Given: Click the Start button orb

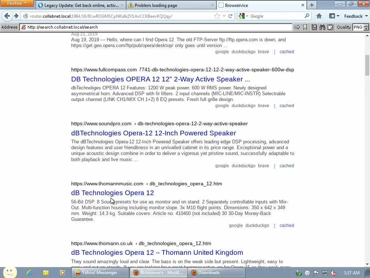Looking at the screenshot, I should coord(10,272).
